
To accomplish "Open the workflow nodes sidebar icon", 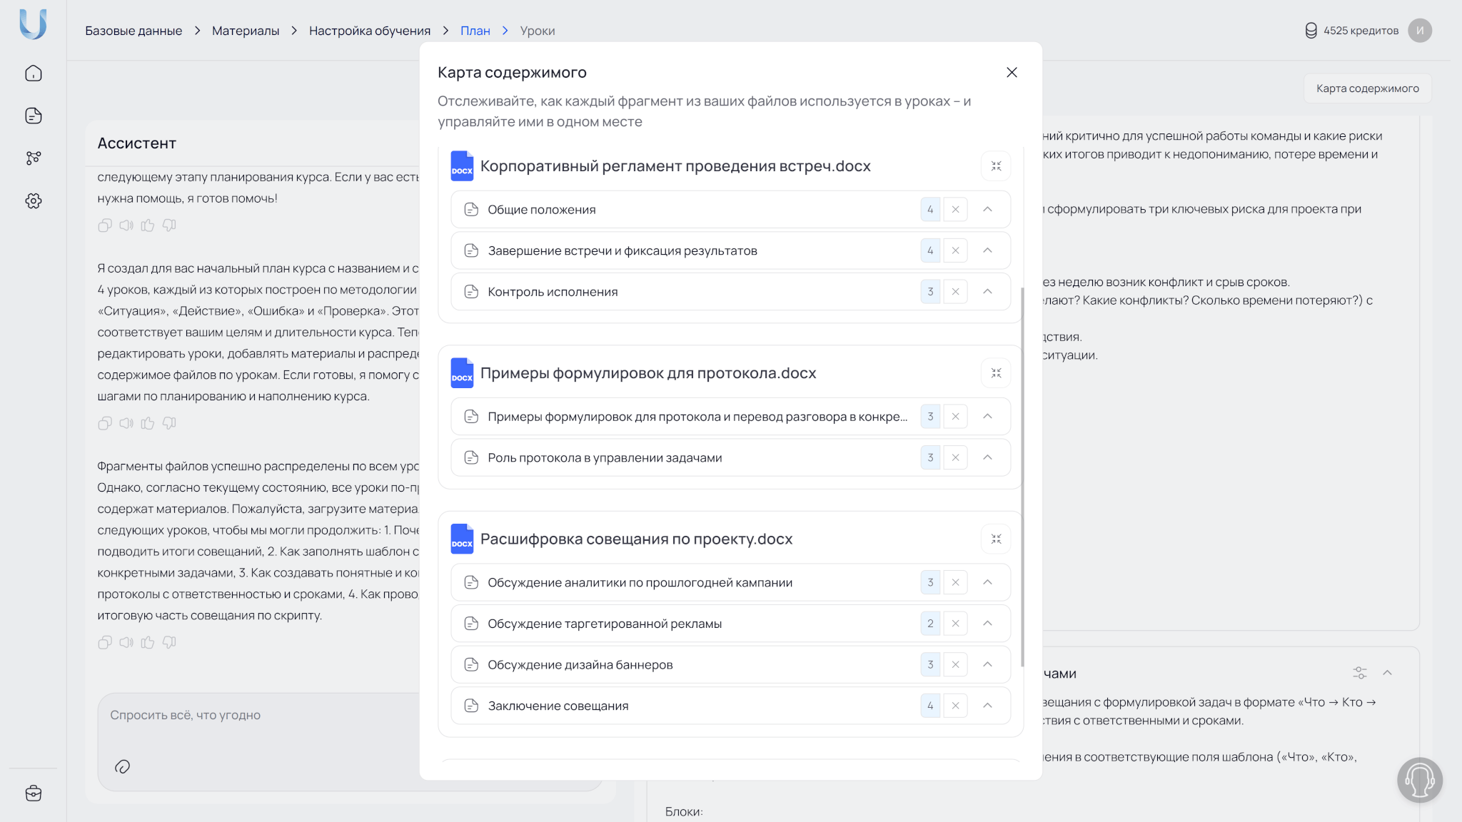I will tap(34, 158).
